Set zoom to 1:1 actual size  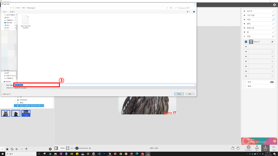(67, 148)
